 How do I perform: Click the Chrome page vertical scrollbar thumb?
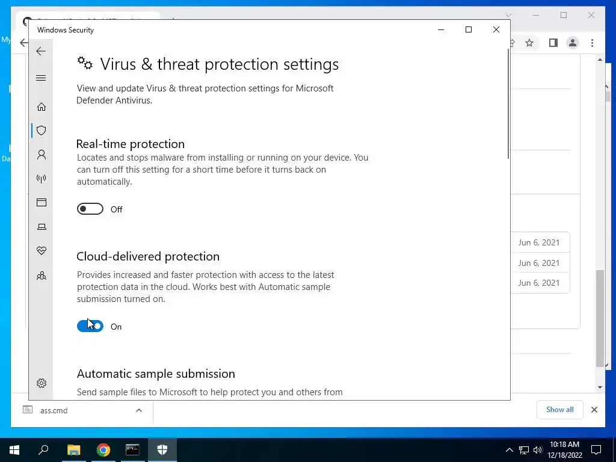(x=600, y=318)
